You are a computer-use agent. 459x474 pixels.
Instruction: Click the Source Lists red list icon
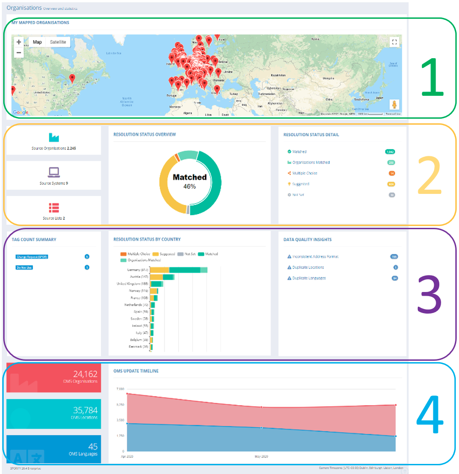point(54,207)
